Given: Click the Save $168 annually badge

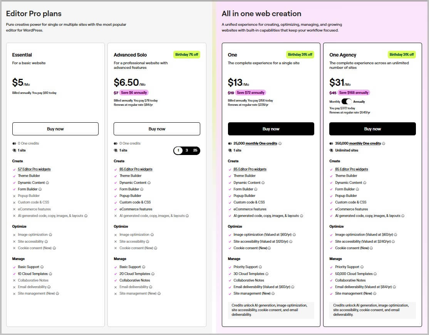Looking at the screenshot, I should (354, 93).
